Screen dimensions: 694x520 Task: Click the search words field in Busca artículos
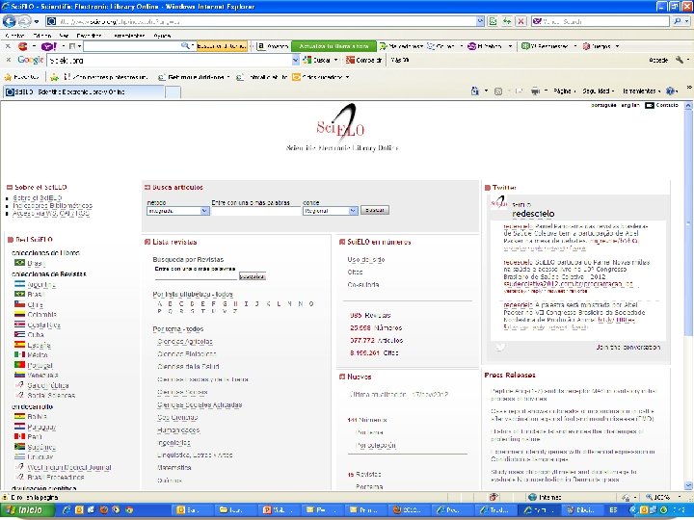[255, 211]
